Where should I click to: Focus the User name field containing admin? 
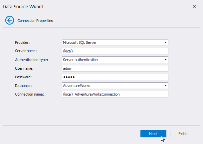[115, 68]
